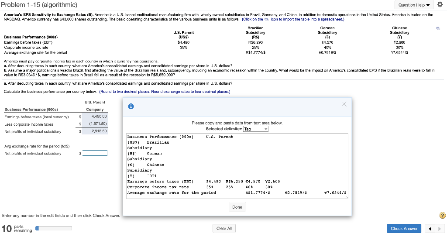Click the ¥7.6544/$ exchange rate cell
The image size is (447, 237).
coord(399,52)
